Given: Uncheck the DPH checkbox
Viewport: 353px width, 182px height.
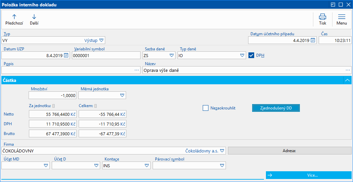Looking at the screenshot, I should tap(251, 55).
